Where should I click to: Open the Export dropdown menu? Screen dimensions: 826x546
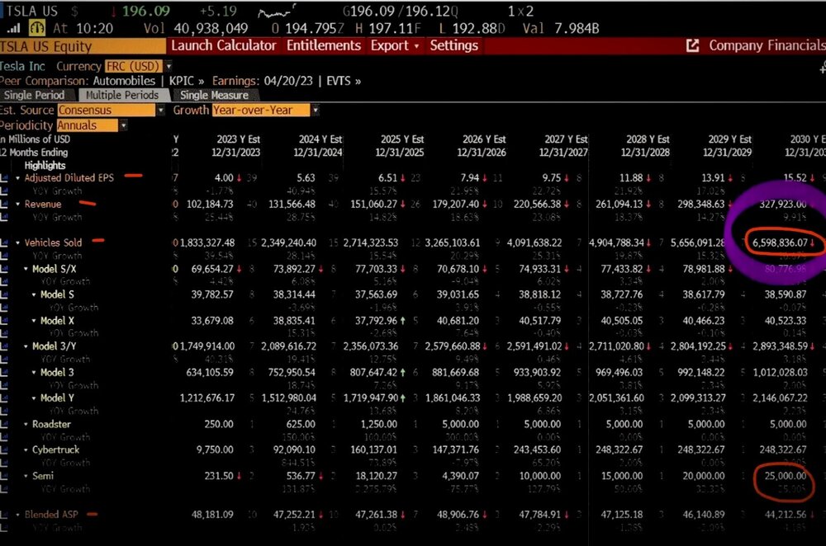click(x=395, y=45)
